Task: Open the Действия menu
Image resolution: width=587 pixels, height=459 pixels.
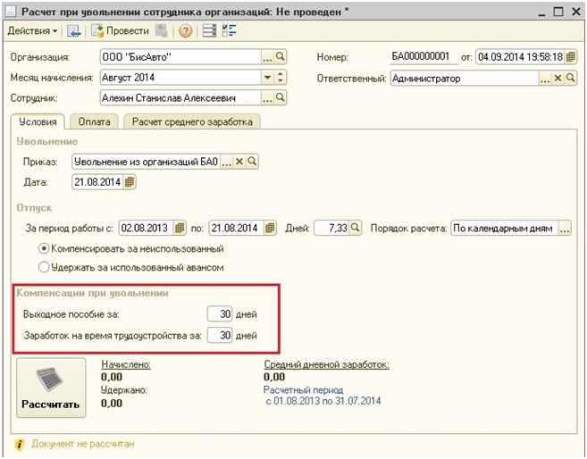Action: click(x=32, y=30)
